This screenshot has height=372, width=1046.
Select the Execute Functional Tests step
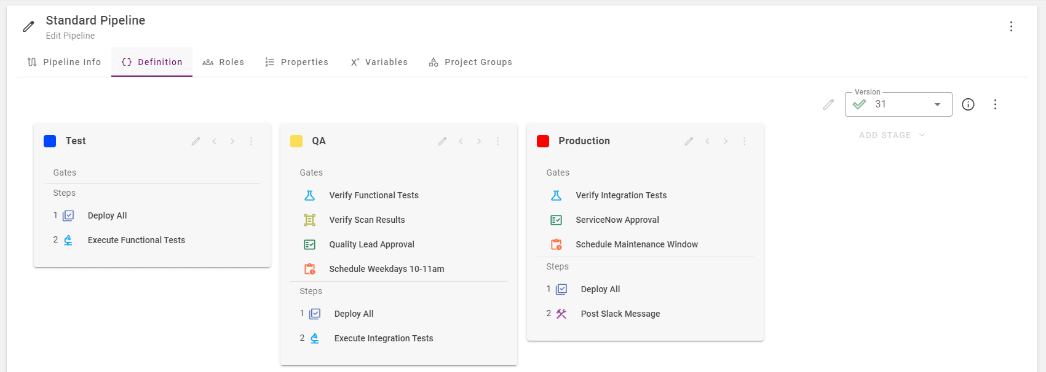(136, 240)
